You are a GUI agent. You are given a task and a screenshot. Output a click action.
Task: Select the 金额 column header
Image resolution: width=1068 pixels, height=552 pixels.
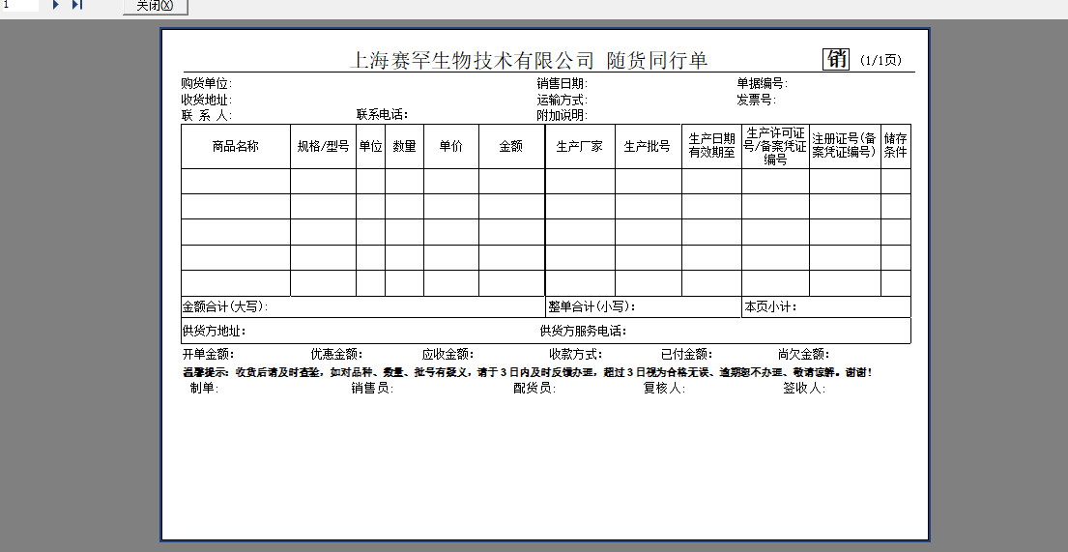pos(511,146)
